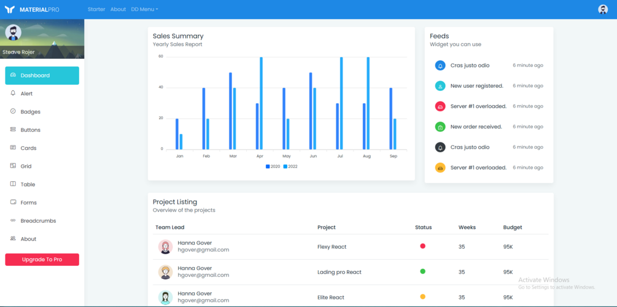
Task: Click the Flexy React project cell
Action: pyautogui.click(x=332, y=247)
